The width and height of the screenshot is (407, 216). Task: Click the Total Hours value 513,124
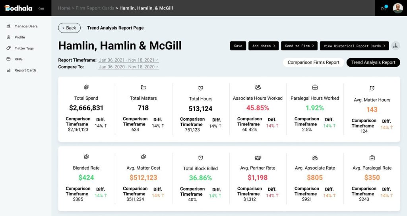point(200,109)
